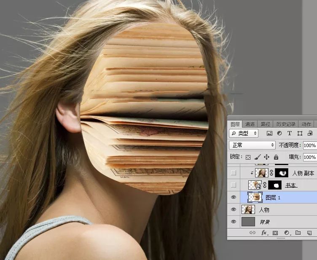
Task: Click the 图层 1 layer name
Action: click(273, 198)
